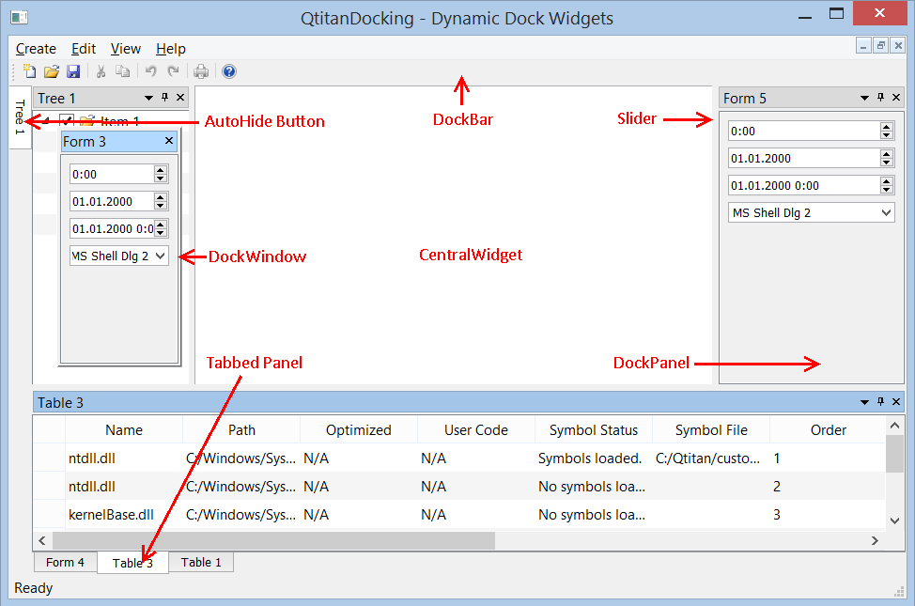
Task: Click the Print toolbar icon
Action: point(201,71)
